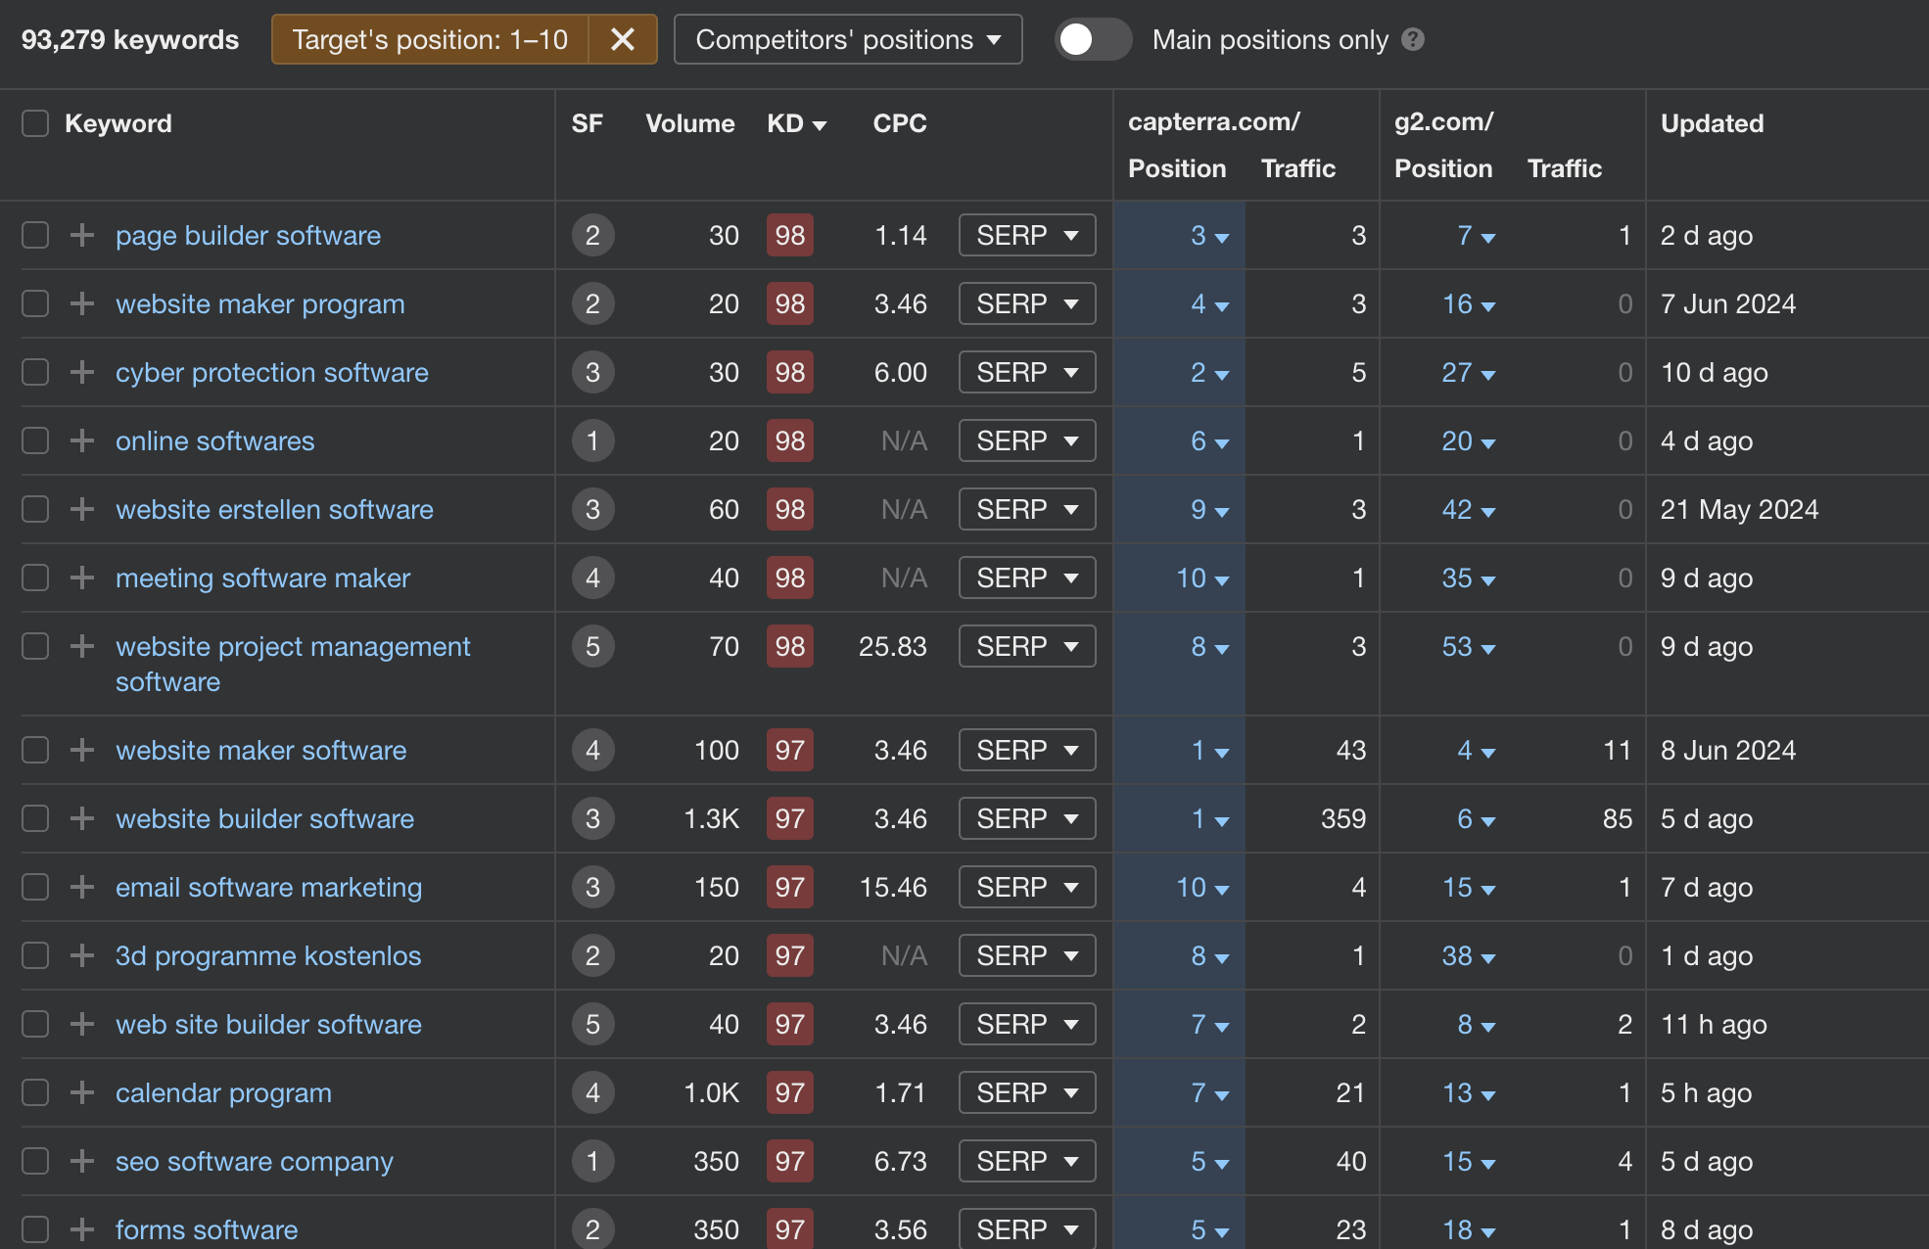Open SERP dropdown for website builder software
Screen dimensions: 1929x1249
[x=1027, y=818]
